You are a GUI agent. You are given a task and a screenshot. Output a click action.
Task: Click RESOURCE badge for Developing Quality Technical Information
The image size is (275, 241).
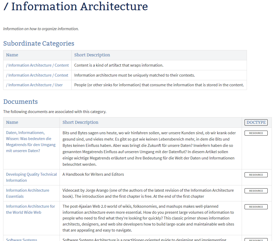(x=256, y=175)
